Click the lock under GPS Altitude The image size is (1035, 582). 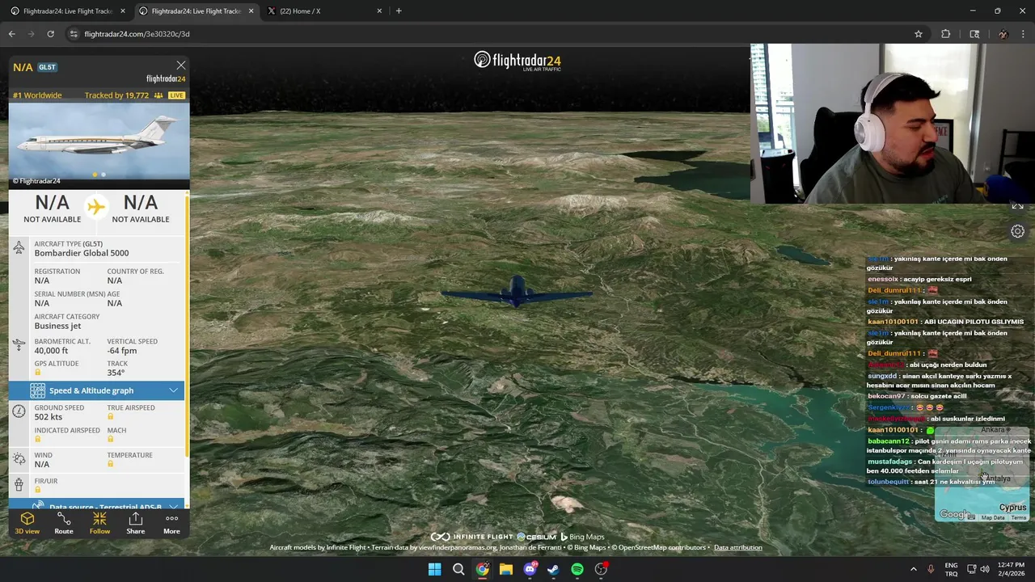coord(38,373)
